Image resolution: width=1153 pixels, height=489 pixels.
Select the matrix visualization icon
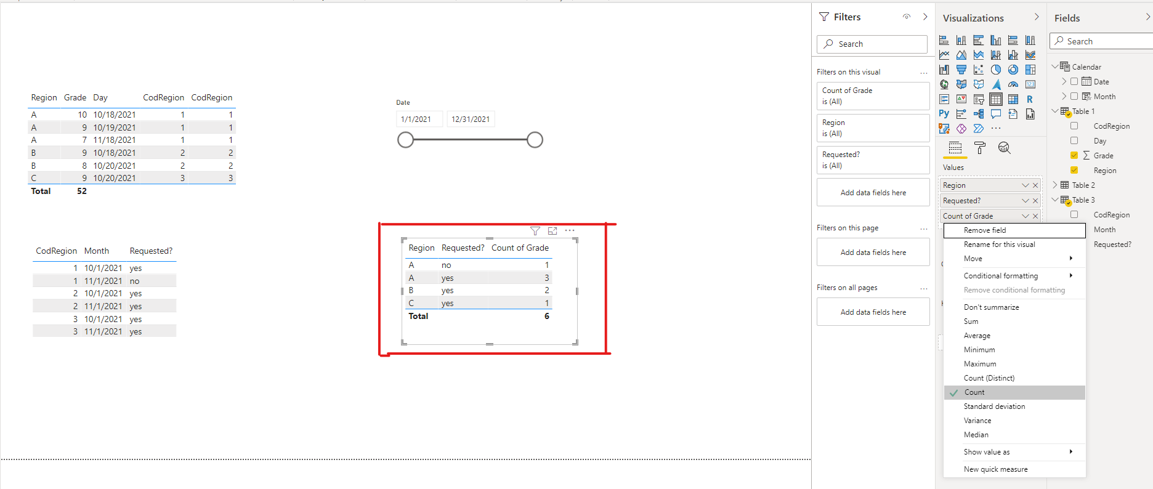(1013, 99)
